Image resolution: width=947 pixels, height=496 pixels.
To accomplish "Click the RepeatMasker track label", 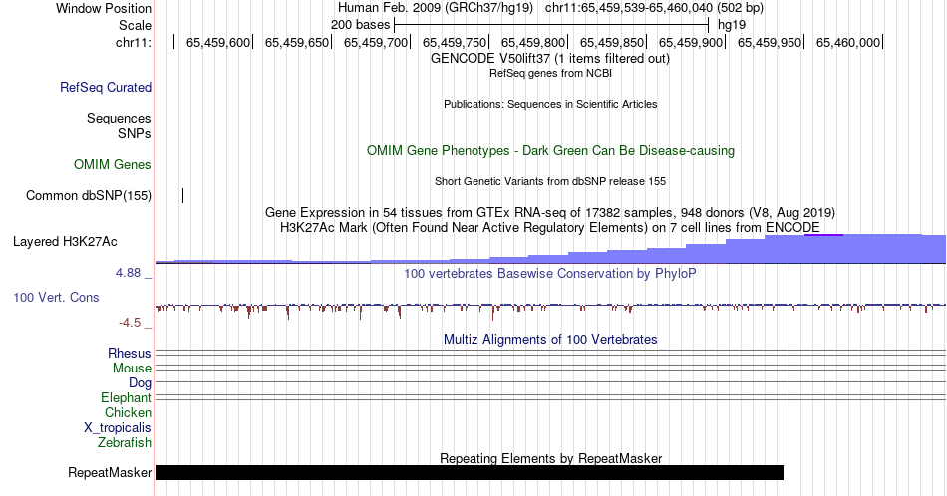I will (110, 472).
